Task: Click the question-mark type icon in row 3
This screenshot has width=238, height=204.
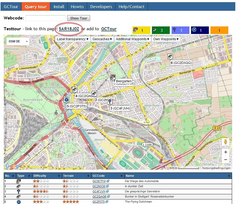Action: [19, 191]
